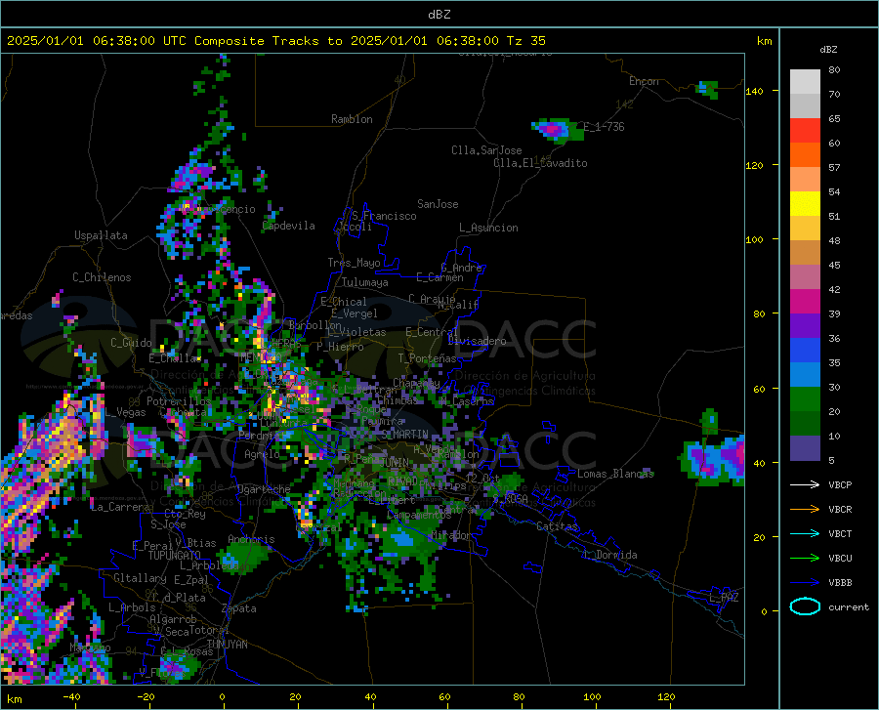
Task: Click the Clla.El_Cavadito map label
Action: click(540, 163)
